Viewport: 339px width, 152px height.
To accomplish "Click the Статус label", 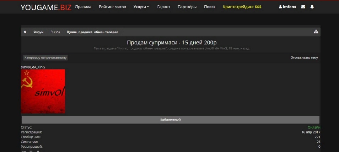I will coord(26,127).
